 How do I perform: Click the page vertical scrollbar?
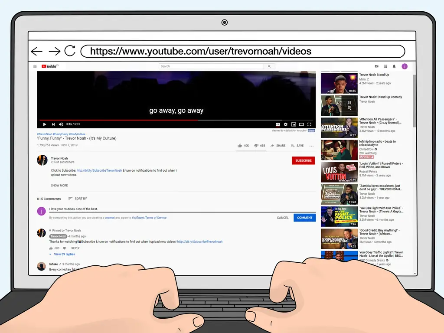[x=415, y=101]
